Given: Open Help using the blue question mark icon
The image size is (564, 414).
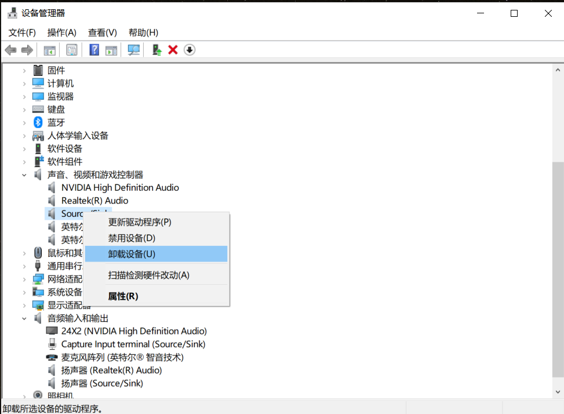Looking at the screenshot, I should pyautogui.click(x=93, y=49).
